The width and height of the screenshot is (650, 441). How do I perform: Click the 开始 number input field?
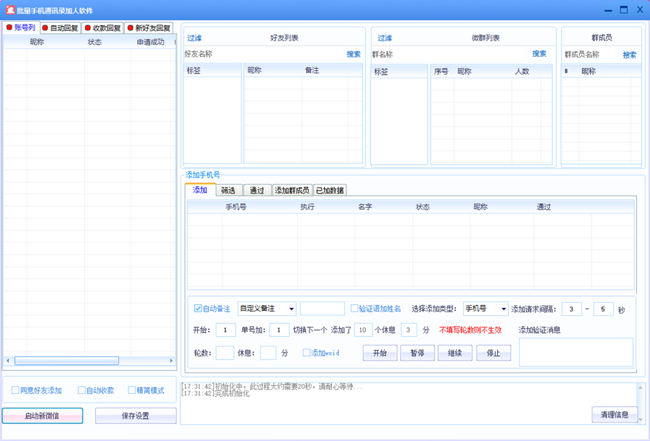coord(226,330)
